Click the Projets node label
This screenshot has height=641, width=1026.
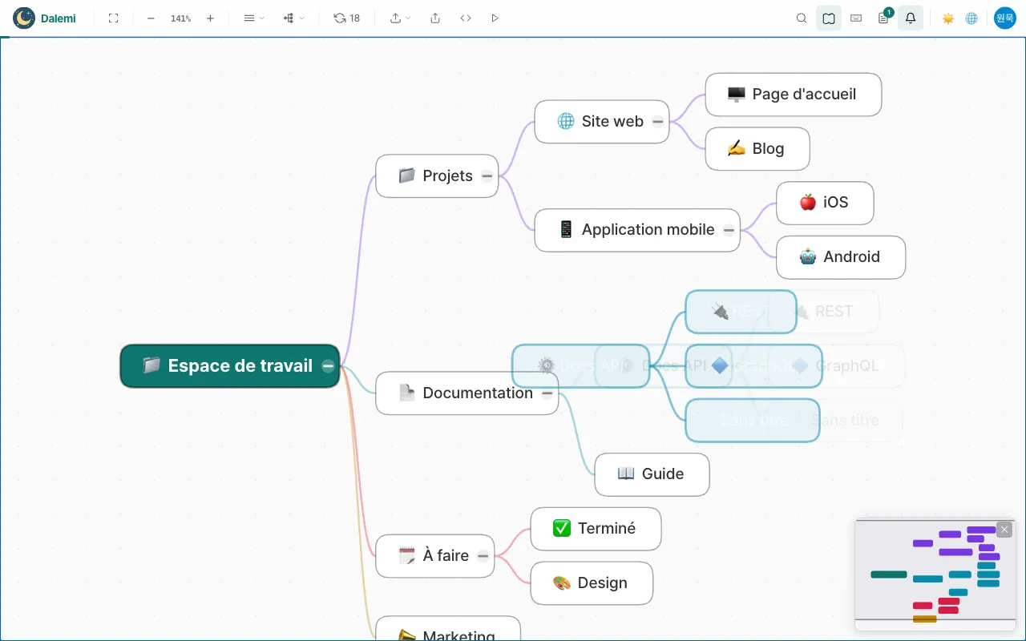[448, 176]
